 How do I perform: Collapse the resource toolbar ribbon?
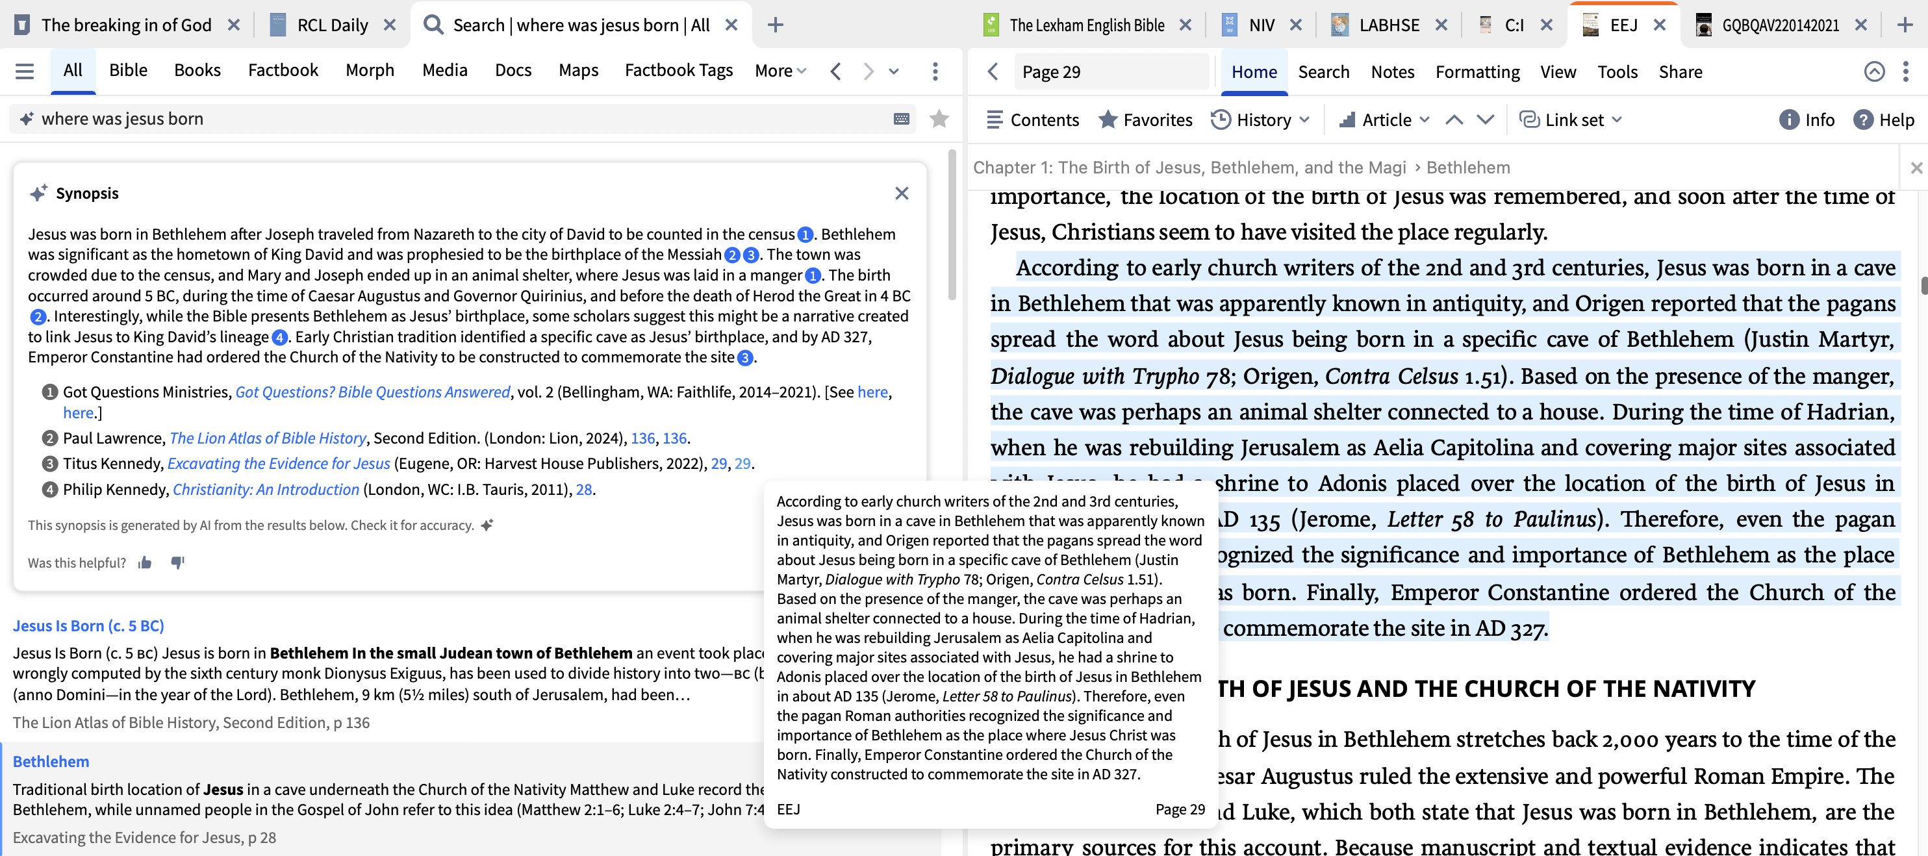point(1874,72)
